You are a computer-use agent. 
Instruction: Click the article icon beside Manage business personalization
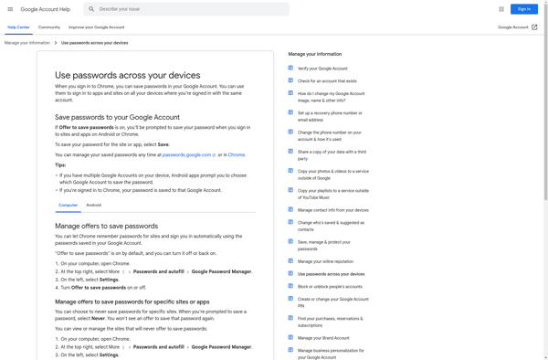[x=290, y=350]
